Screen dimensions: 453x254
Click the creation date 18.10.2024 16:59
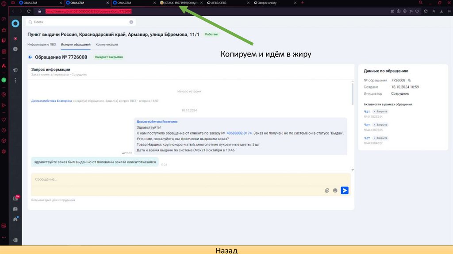click(x=405, y=87)
